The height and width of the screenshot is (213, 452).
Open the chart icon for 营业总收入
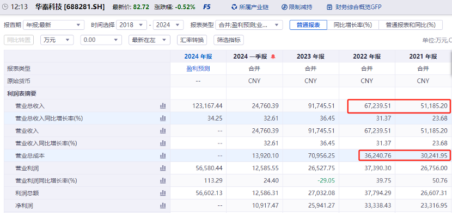tap(163, 106)
